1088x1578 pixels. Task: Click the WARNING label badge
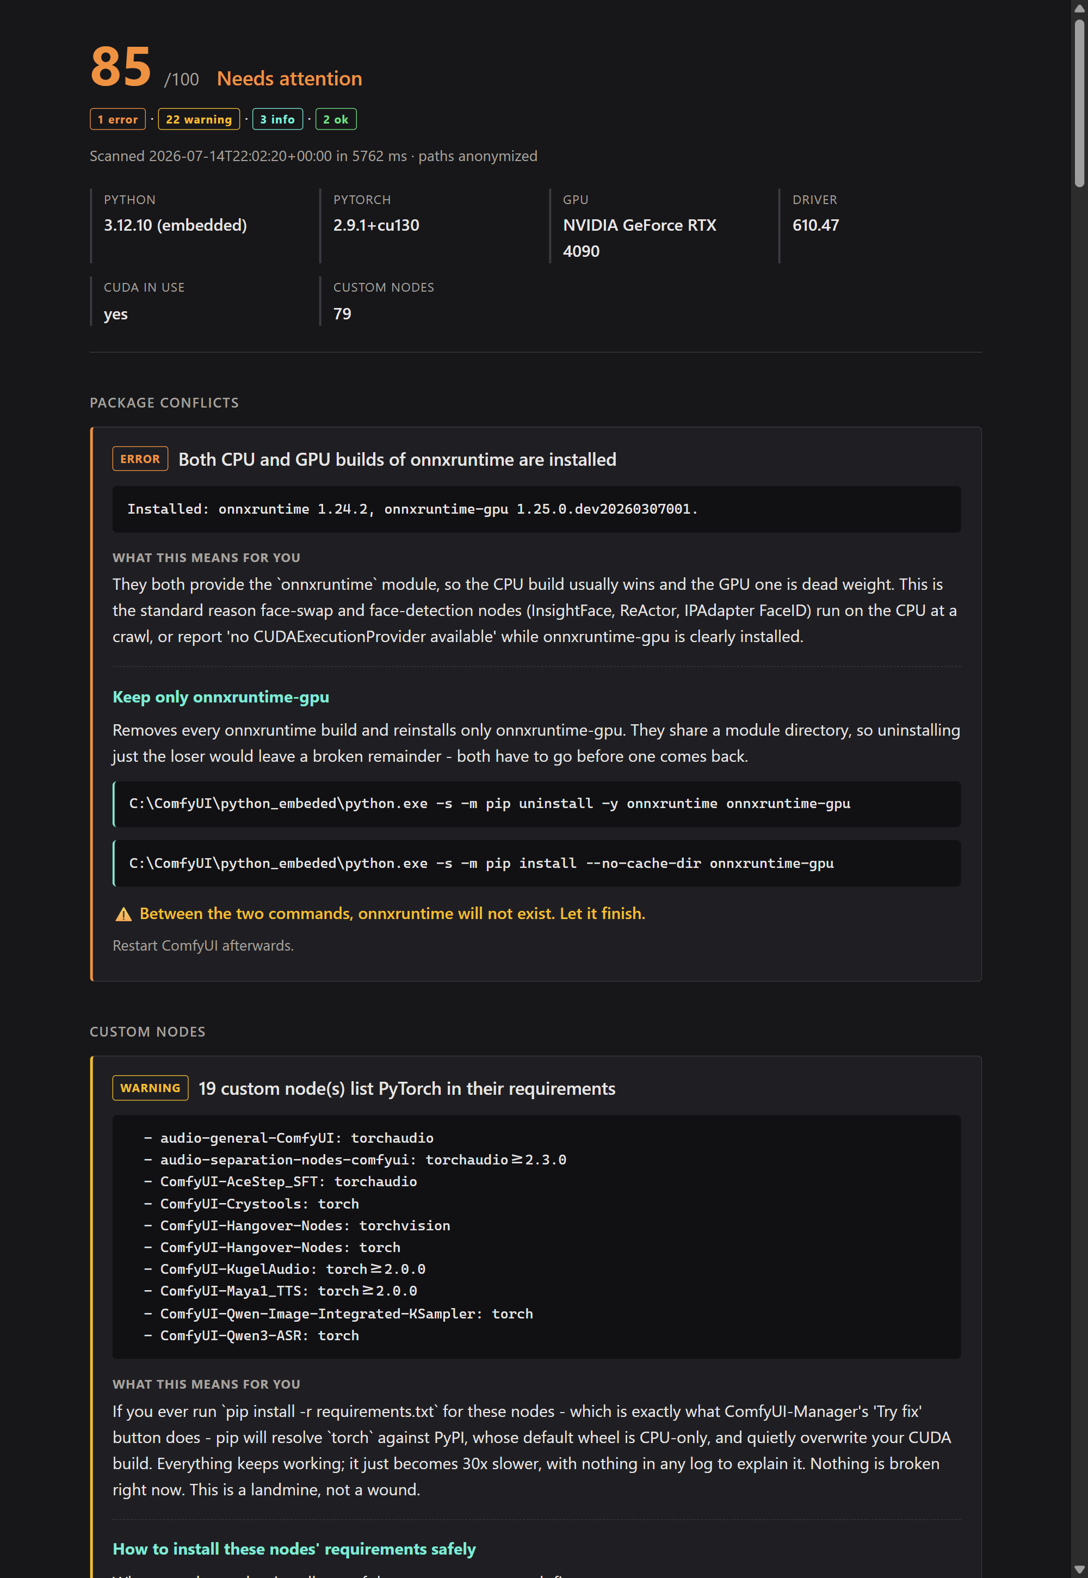click(x=151, y=1088)
